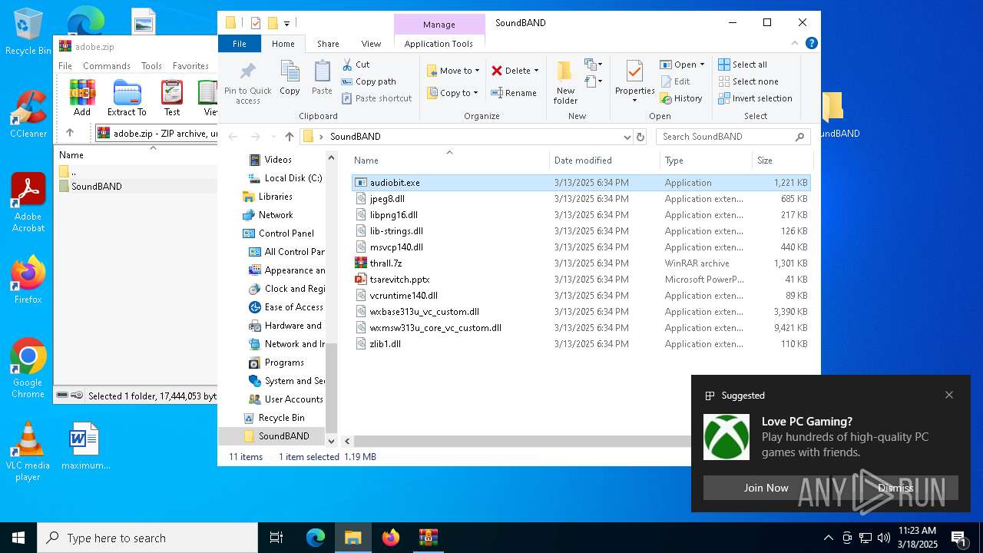Open WinRAR Commands menu
This screenshot has height=553, width=983.
pos(107,66)
